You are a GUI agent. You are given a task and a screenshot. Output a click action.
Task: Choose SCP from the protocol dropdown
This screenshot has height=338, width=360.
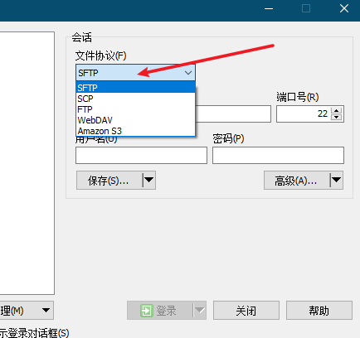coord(135,99)
